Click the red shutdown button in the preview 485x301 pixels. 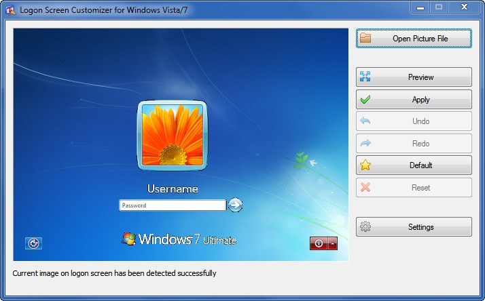tap(319, 243)
